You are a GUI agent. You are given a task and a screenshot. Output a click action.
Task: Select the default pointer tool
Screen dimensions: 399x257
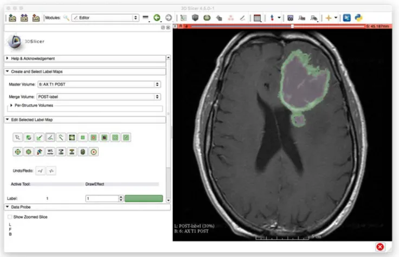17,137
